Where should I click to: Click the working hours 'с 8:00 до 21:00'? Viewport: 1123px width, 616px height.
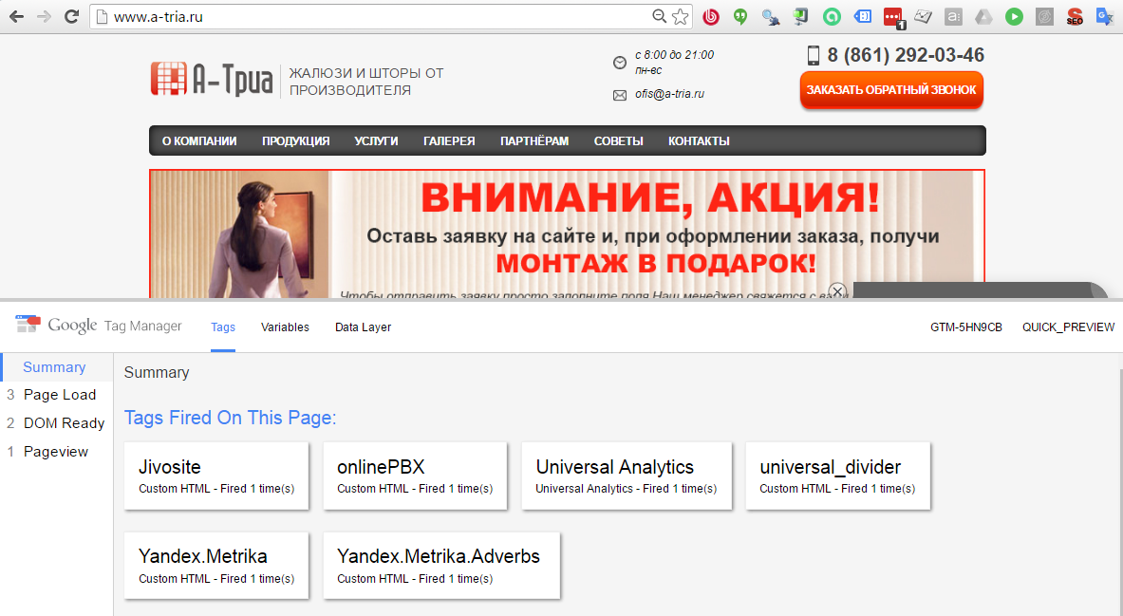point(674,55)
